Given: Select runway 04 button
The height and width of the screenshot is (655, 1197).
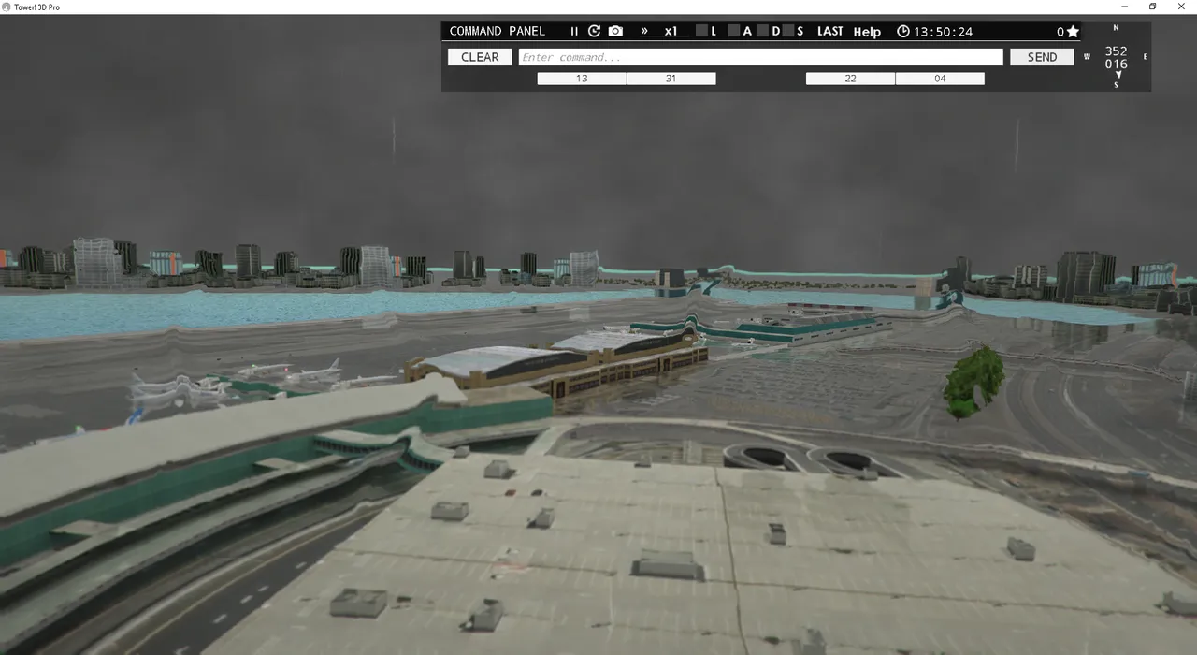Looking at the screenshot, I should click(940, 79).
